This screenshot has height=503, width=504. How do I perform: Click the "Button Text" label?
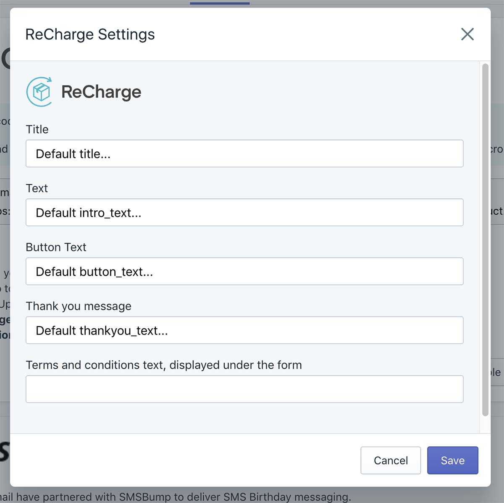[56, 247]
